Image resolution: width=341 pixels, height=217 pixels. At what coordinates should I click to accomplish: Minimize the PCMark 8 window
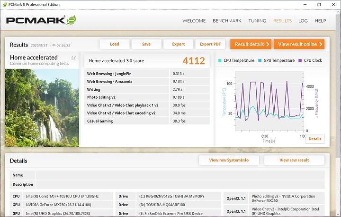point(305,5)
